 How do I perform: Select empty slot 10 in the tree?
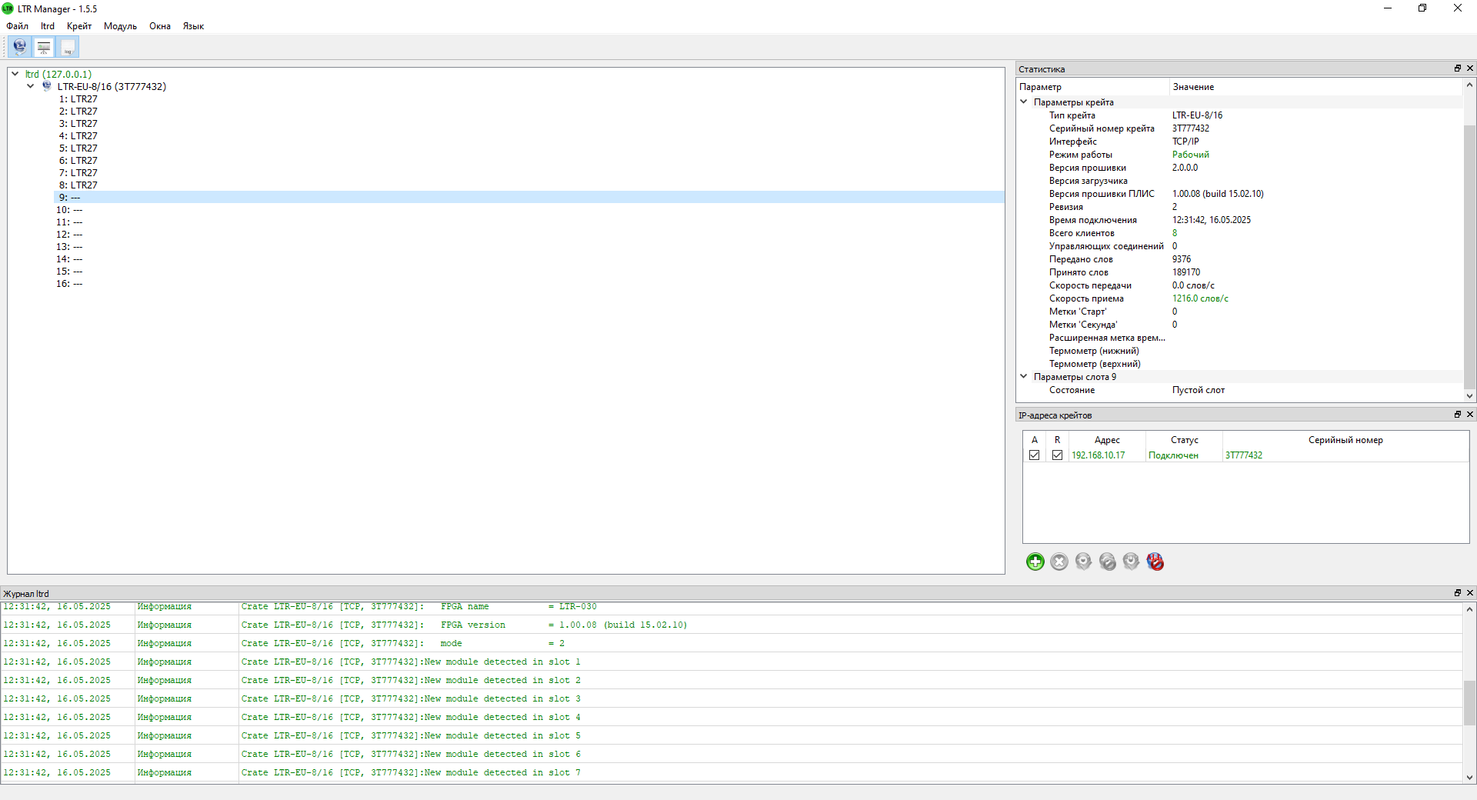[69, 209]
